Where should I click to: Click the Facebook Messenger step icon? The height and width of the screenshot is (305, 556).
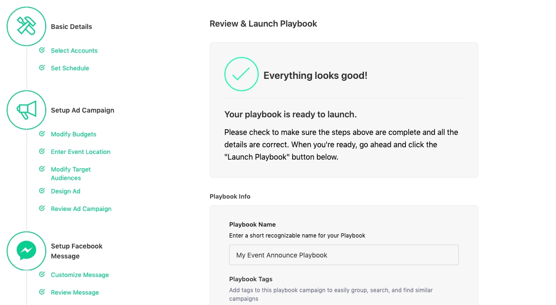tap(26, 251)
